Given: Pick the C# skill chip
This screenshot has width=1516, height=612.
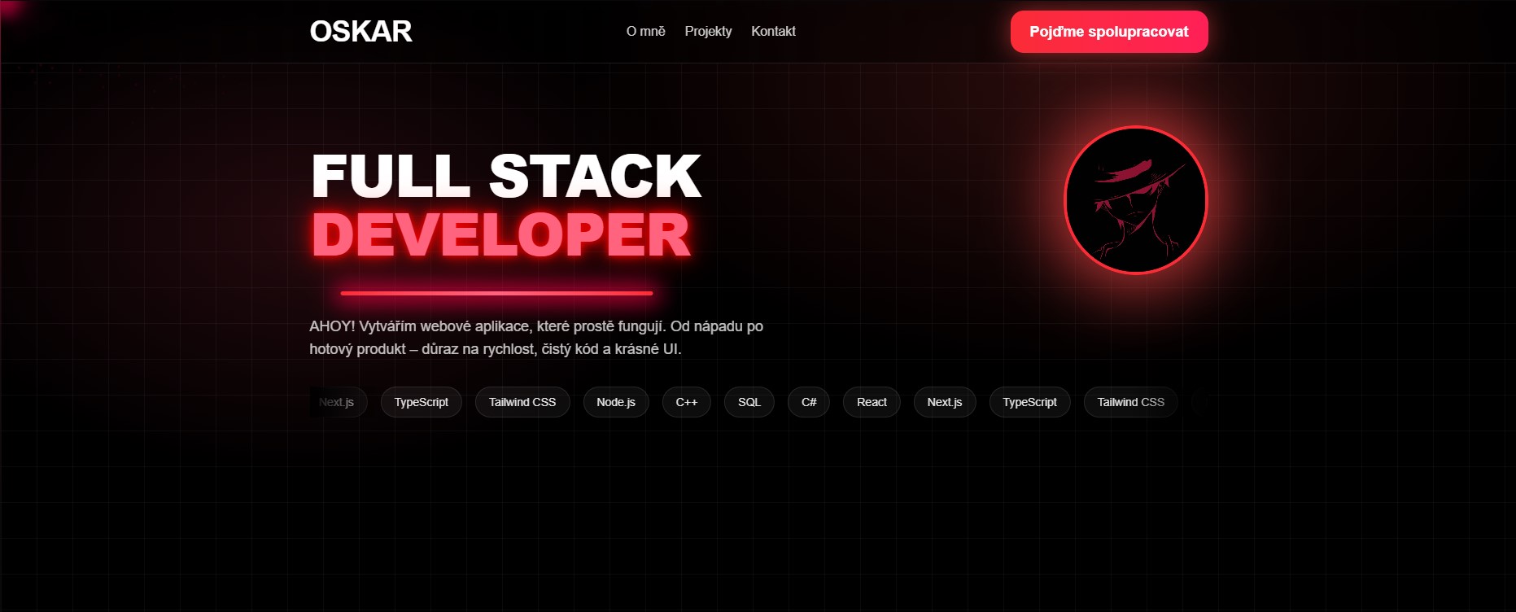Looking at the screenshot, I should coord(808,402).
